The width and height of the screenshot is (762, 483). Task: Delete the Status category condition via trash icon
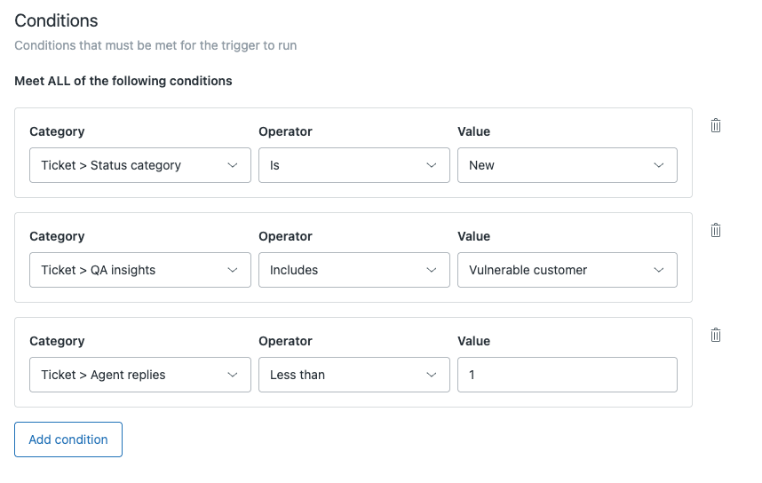point(716,126)
